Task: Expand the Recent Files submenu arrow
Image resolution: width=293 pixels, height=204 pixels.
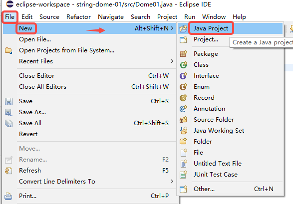Action: (x=172, y=61)
